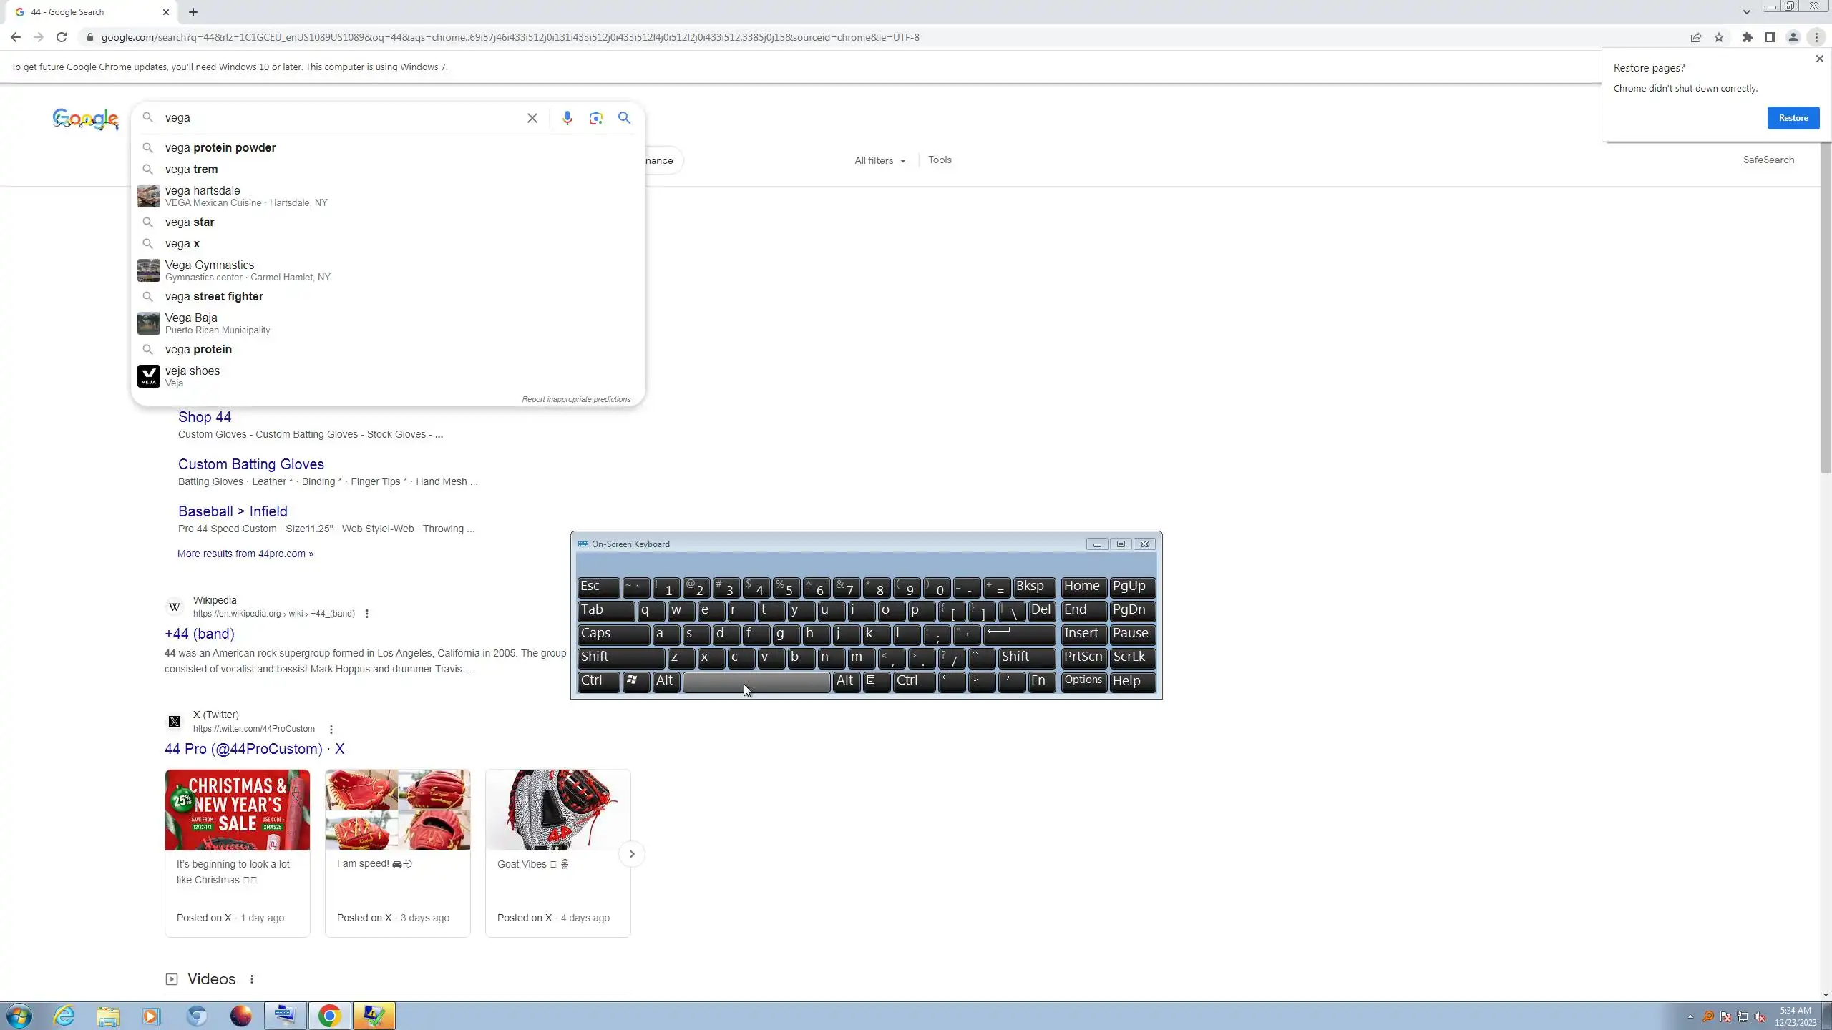Reload the page using refresh icon
1832x1030 pixels.
[x=62, y=37]
